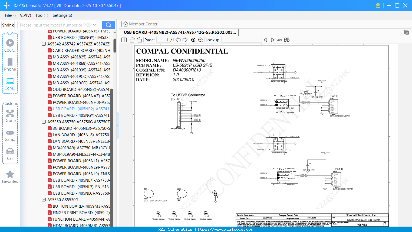412x232 pixels.
Task: Open LAN BOARD -(405NL8)-ENLS13 file
Action: [79, 141]
